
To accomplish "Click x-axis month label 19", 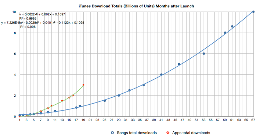I will [83, 120].
